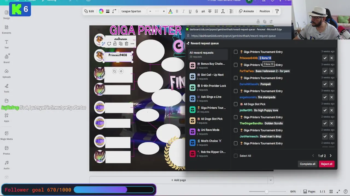Filter by Rob the Ripper reward
This screenshot has width=350, height=196.
(x=208, y=154)
